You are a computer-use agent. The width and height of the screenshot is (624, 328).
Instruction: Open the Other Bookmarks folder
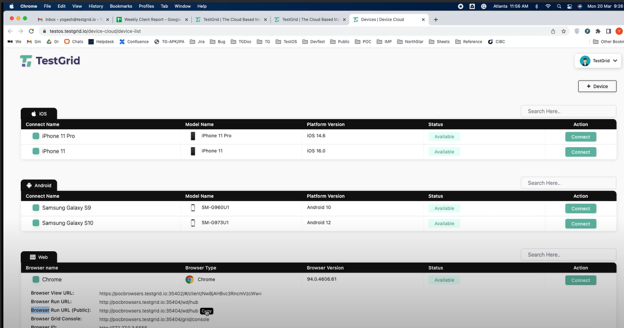click(609, 41)
